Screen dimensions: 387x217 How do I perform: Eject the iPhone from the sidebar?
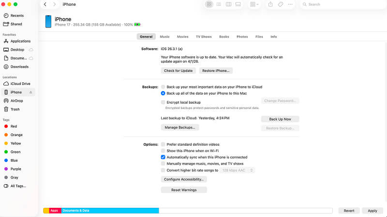31,92
